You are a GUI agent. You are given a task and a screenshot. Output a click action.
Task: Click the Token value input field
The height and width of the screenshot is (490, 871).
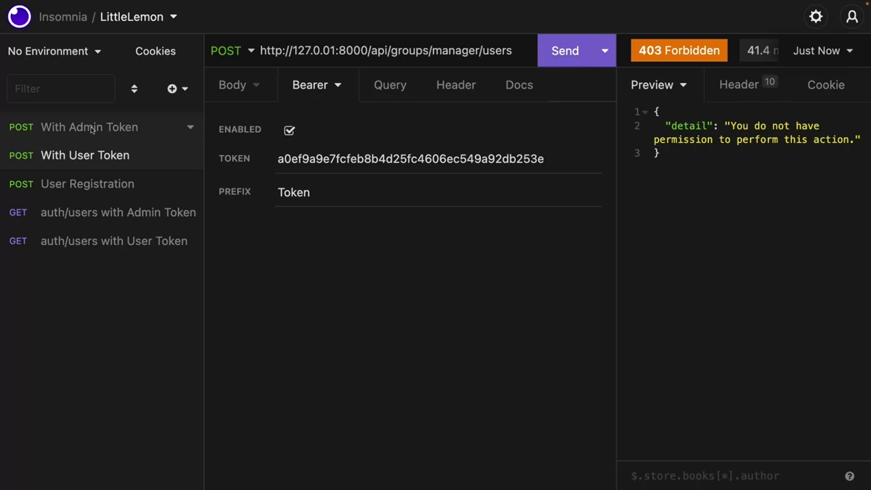tap(438, 159)
